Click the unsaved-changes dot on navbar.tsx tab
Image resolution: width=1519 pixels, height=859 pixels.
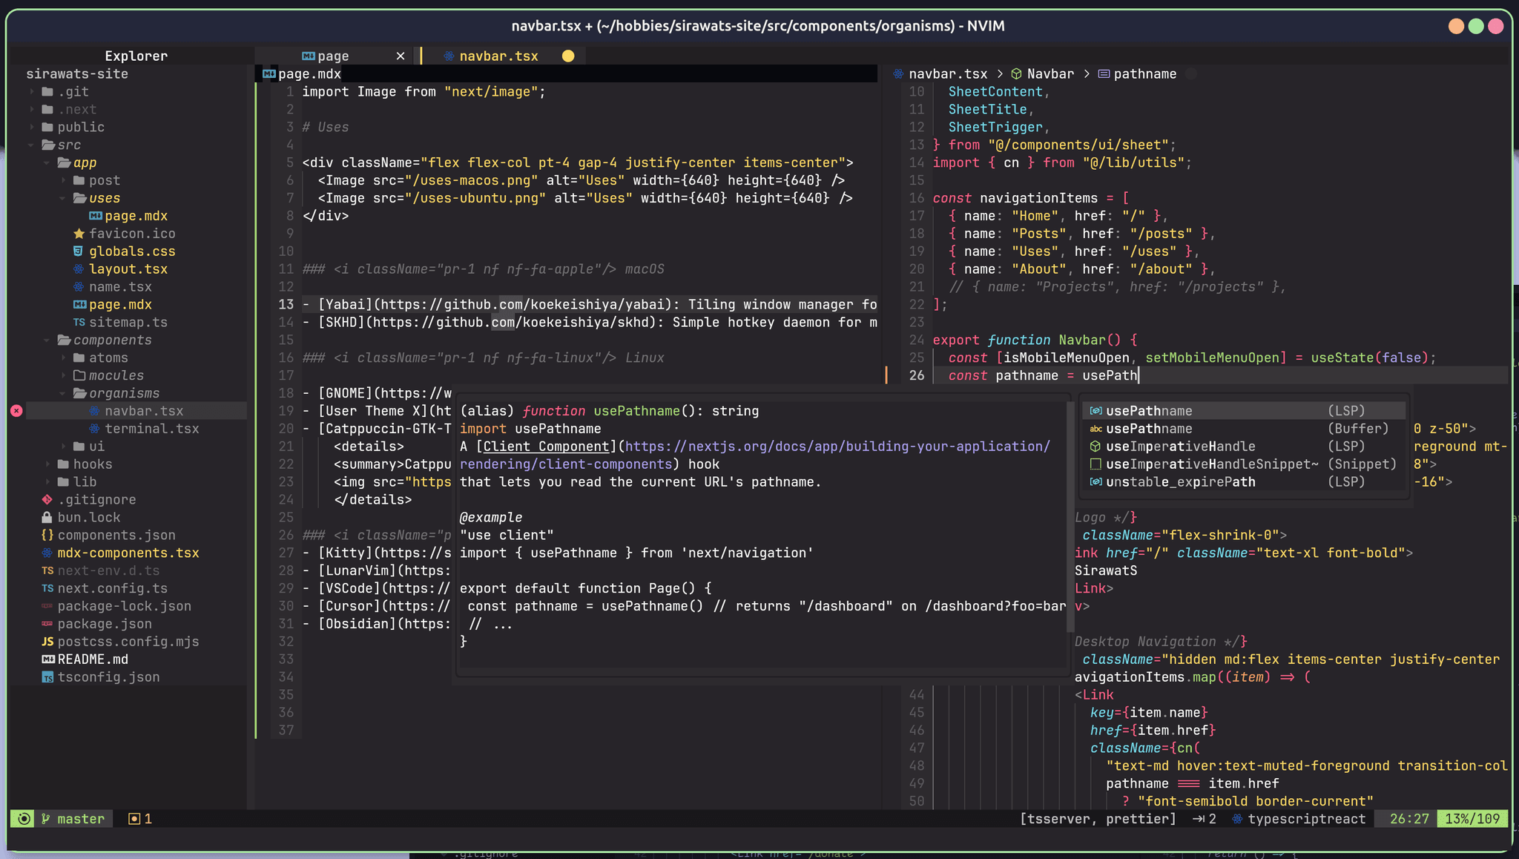click(568, 56)
